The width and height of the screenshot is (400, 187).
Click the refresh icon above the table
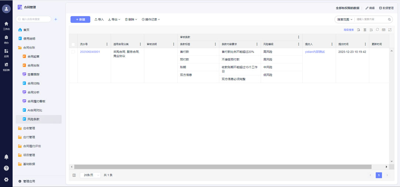(x=377, y=30)
